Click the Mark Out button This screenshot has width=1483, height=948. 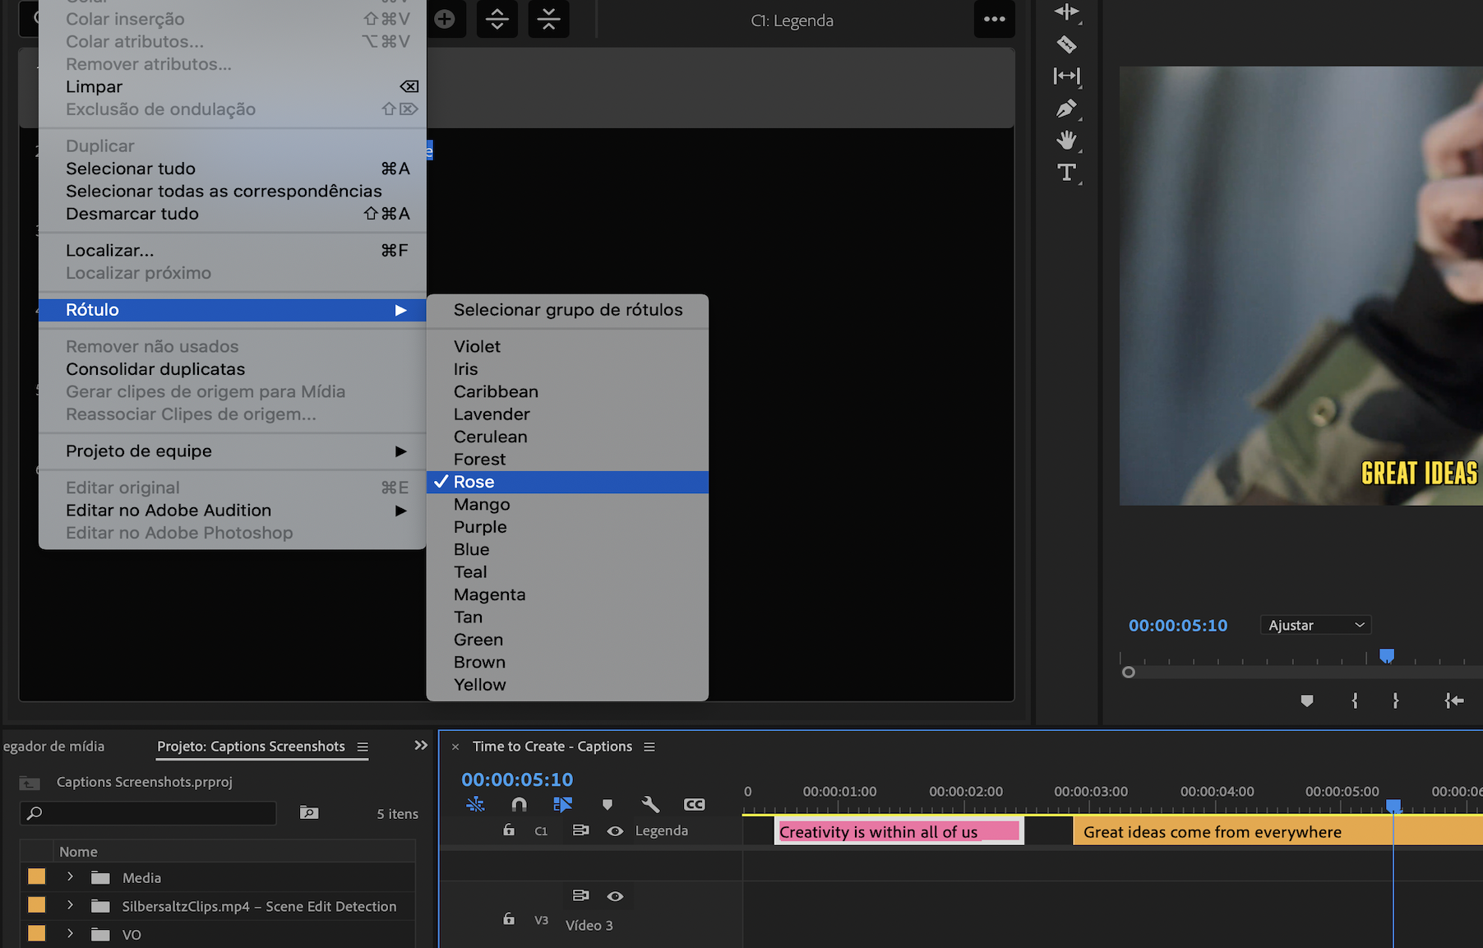click(x=1396, y=701)
